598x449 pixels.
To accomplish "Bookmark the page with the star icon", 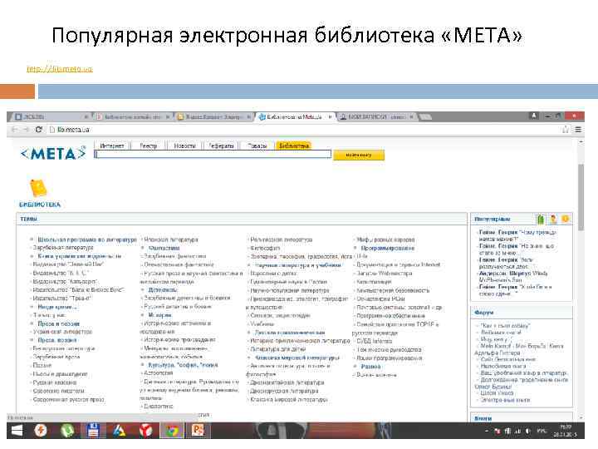I will tap(566, 130).
